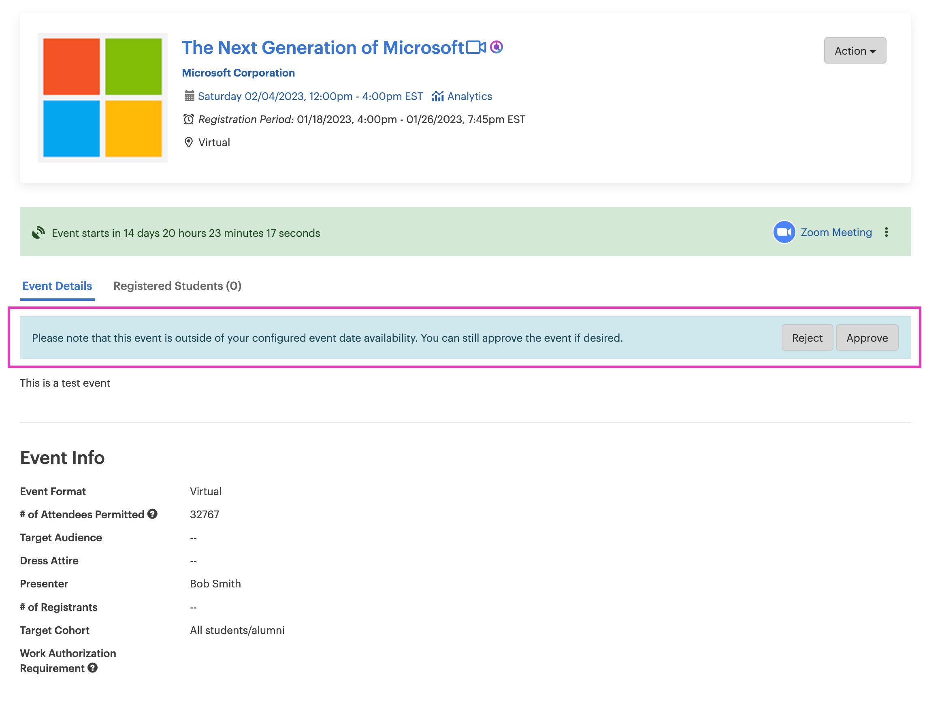Click the Analytics bar chart icon
This screenshot has width=925, height=702.
point(437,96)
